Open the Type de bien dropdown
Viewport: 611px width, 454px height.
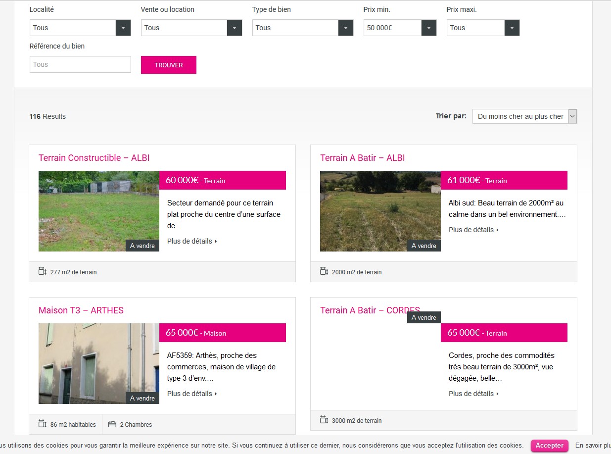(x=303, y=28)
